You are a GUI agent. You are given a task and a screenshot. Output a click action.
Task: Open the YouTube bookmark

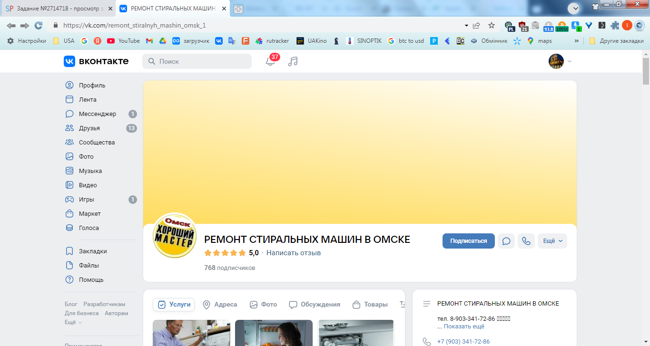coord(123,41)
